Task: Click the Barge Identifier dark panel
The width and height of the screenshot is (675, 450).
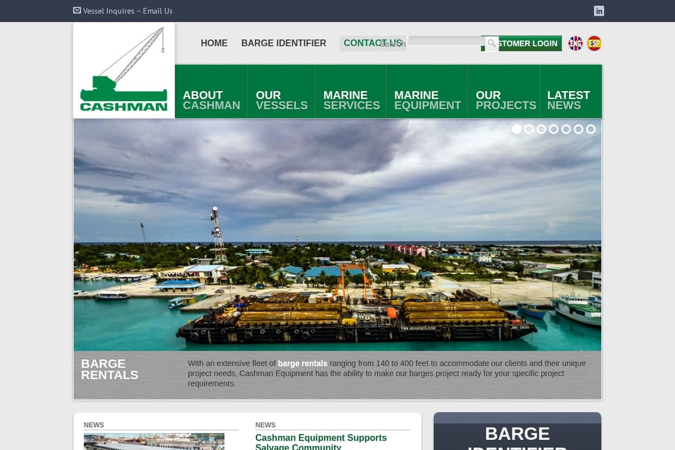Action: point(518,432)
